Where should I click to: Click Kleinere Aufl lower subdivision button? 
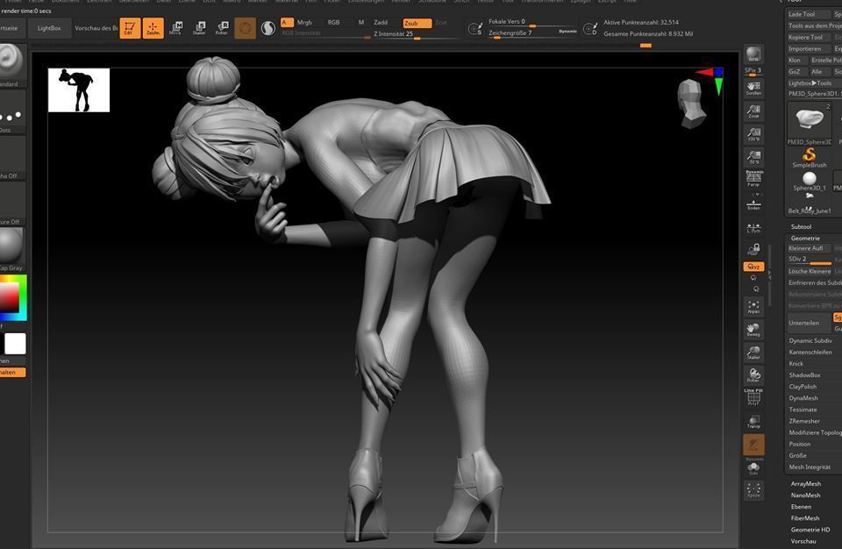808,248
